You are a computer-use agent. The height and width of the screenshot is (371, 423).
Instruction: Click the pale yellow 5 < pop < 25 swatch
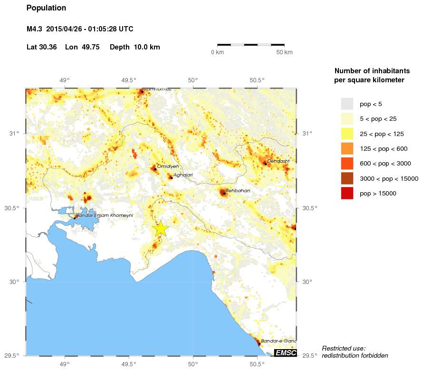coord(347,118)
